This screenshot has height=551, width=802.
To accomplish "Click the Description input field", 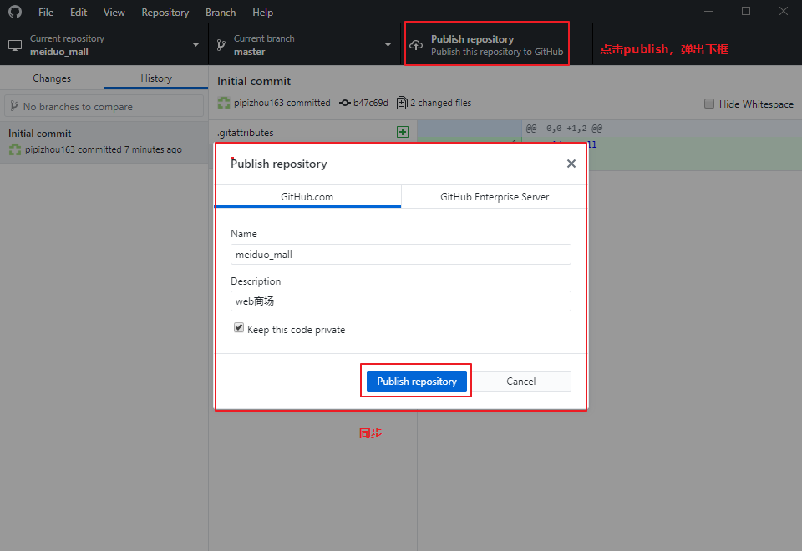I will (x=400, y=301).
